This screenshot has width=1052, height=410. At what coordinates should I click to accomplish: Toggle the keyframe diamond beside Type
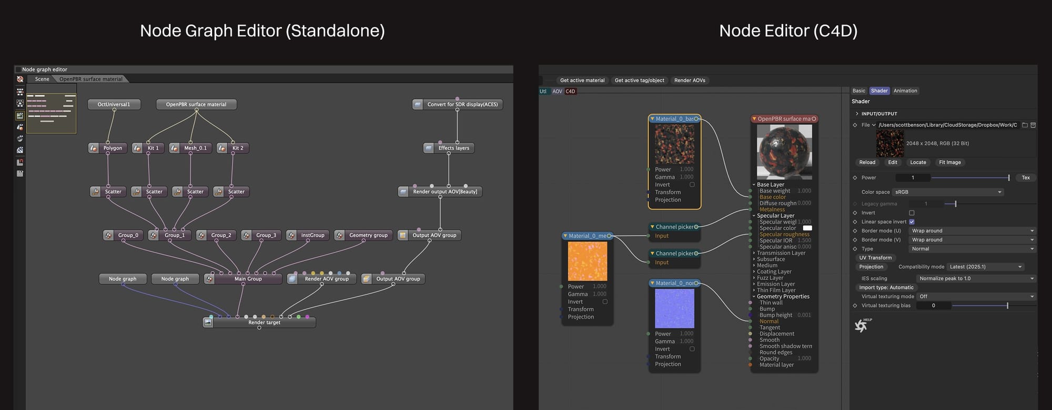[x=855, y=249]
